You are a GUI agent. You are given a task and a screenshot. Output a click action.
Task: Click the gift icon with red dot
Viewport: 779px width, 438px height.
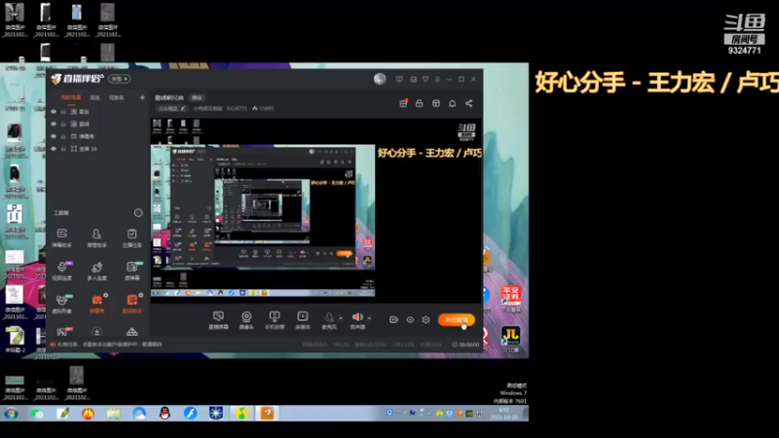click(403, 103)
